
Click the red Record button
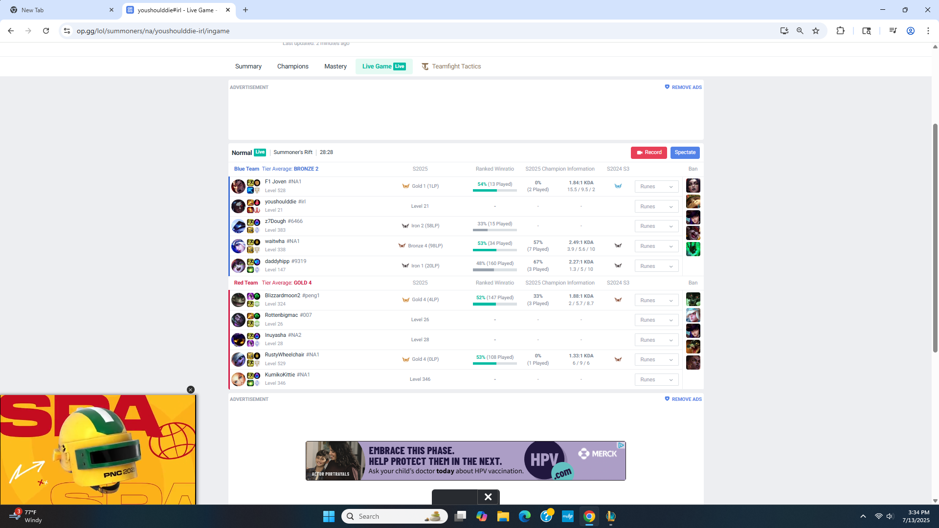pyautogui.click(x=649, y=153)
